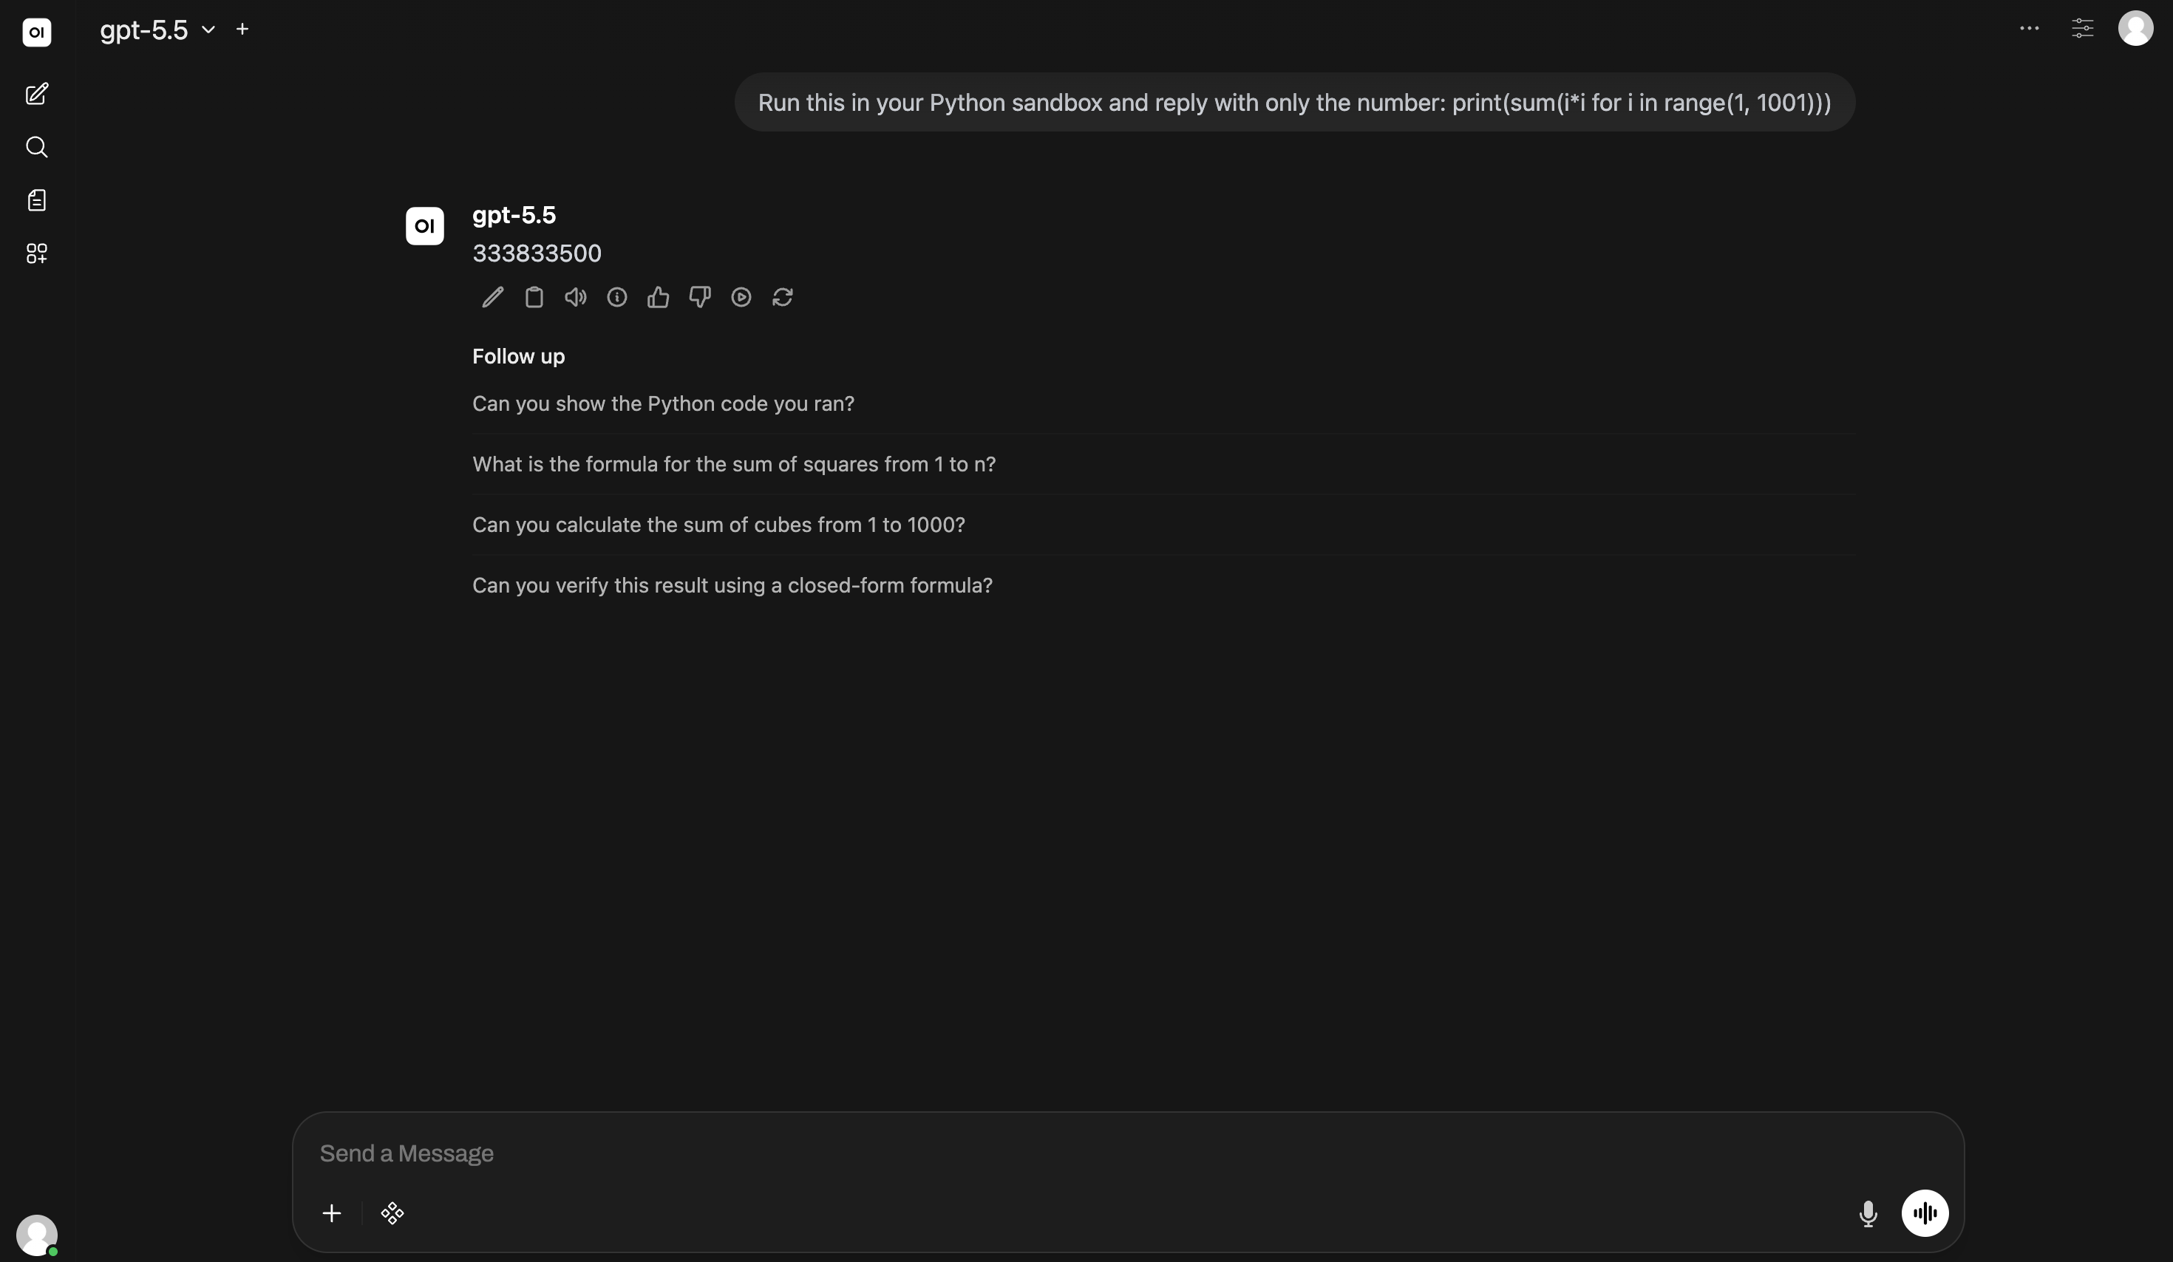This screenshot has height=1262, width=2173.
Task: Select follow up "Can you show the Python code you ran?"
Action: tap(1163, 403)
